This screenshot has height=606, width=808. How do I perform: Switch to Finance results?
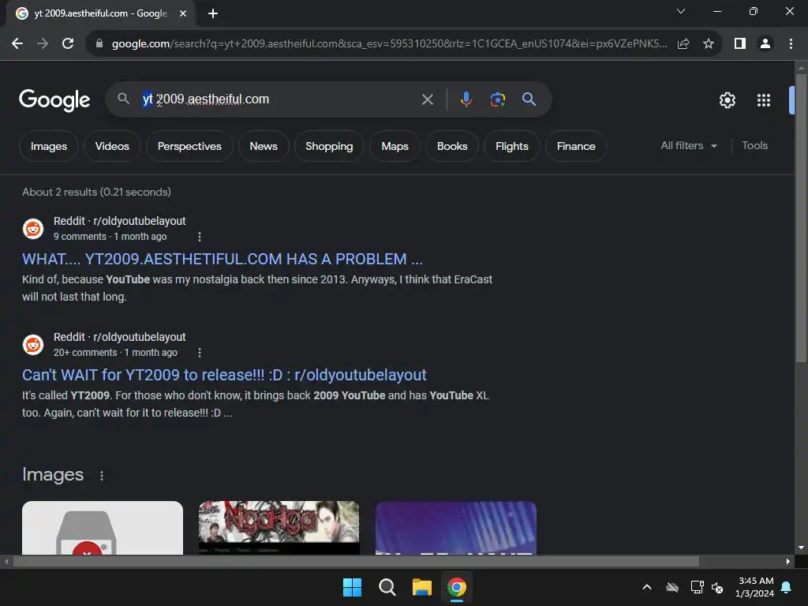point(576,146)
